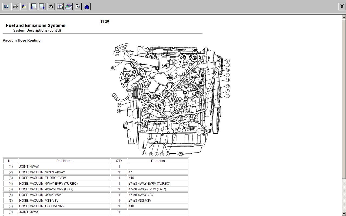Click the scrollbar up arrow
Image resolution: width=346 pixels, height=216 pixels.
[344, 17]
